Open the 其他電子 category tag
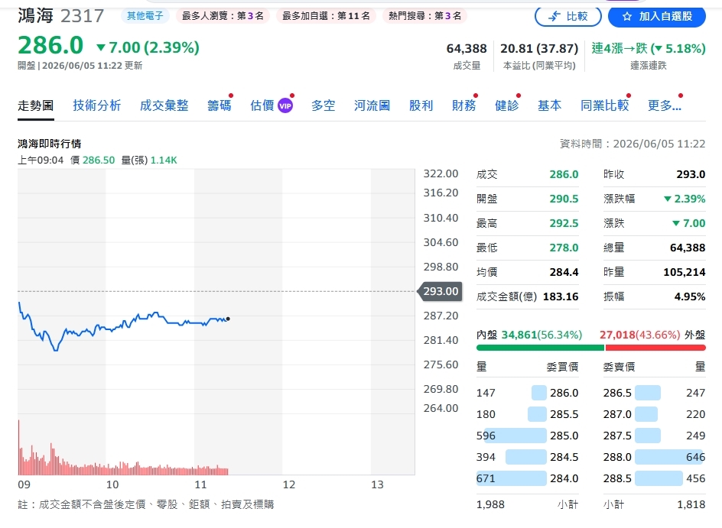The image size is (722, 528). [x=145, y=15]
